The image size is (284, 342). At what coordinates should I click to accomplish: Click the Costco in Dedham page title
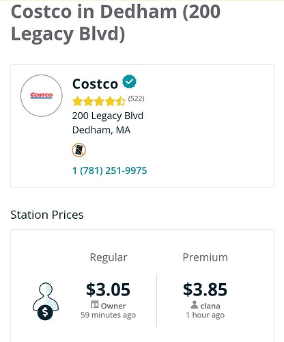[x=115, y=23]
